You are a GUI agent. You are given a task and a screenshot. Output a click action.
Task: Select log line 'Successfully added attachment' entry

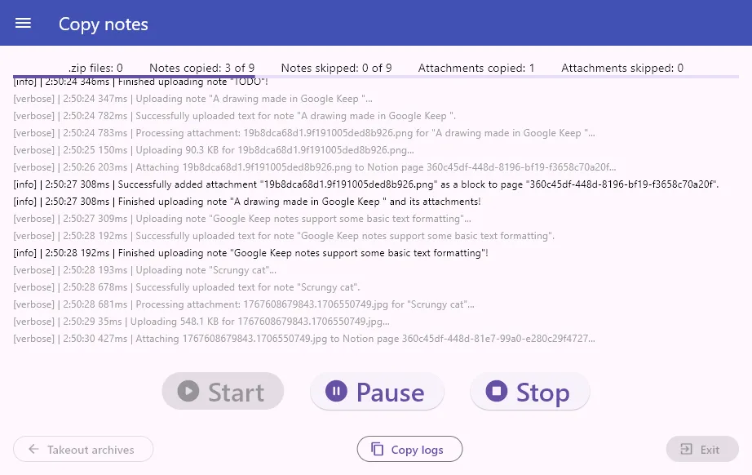point(366,184)
